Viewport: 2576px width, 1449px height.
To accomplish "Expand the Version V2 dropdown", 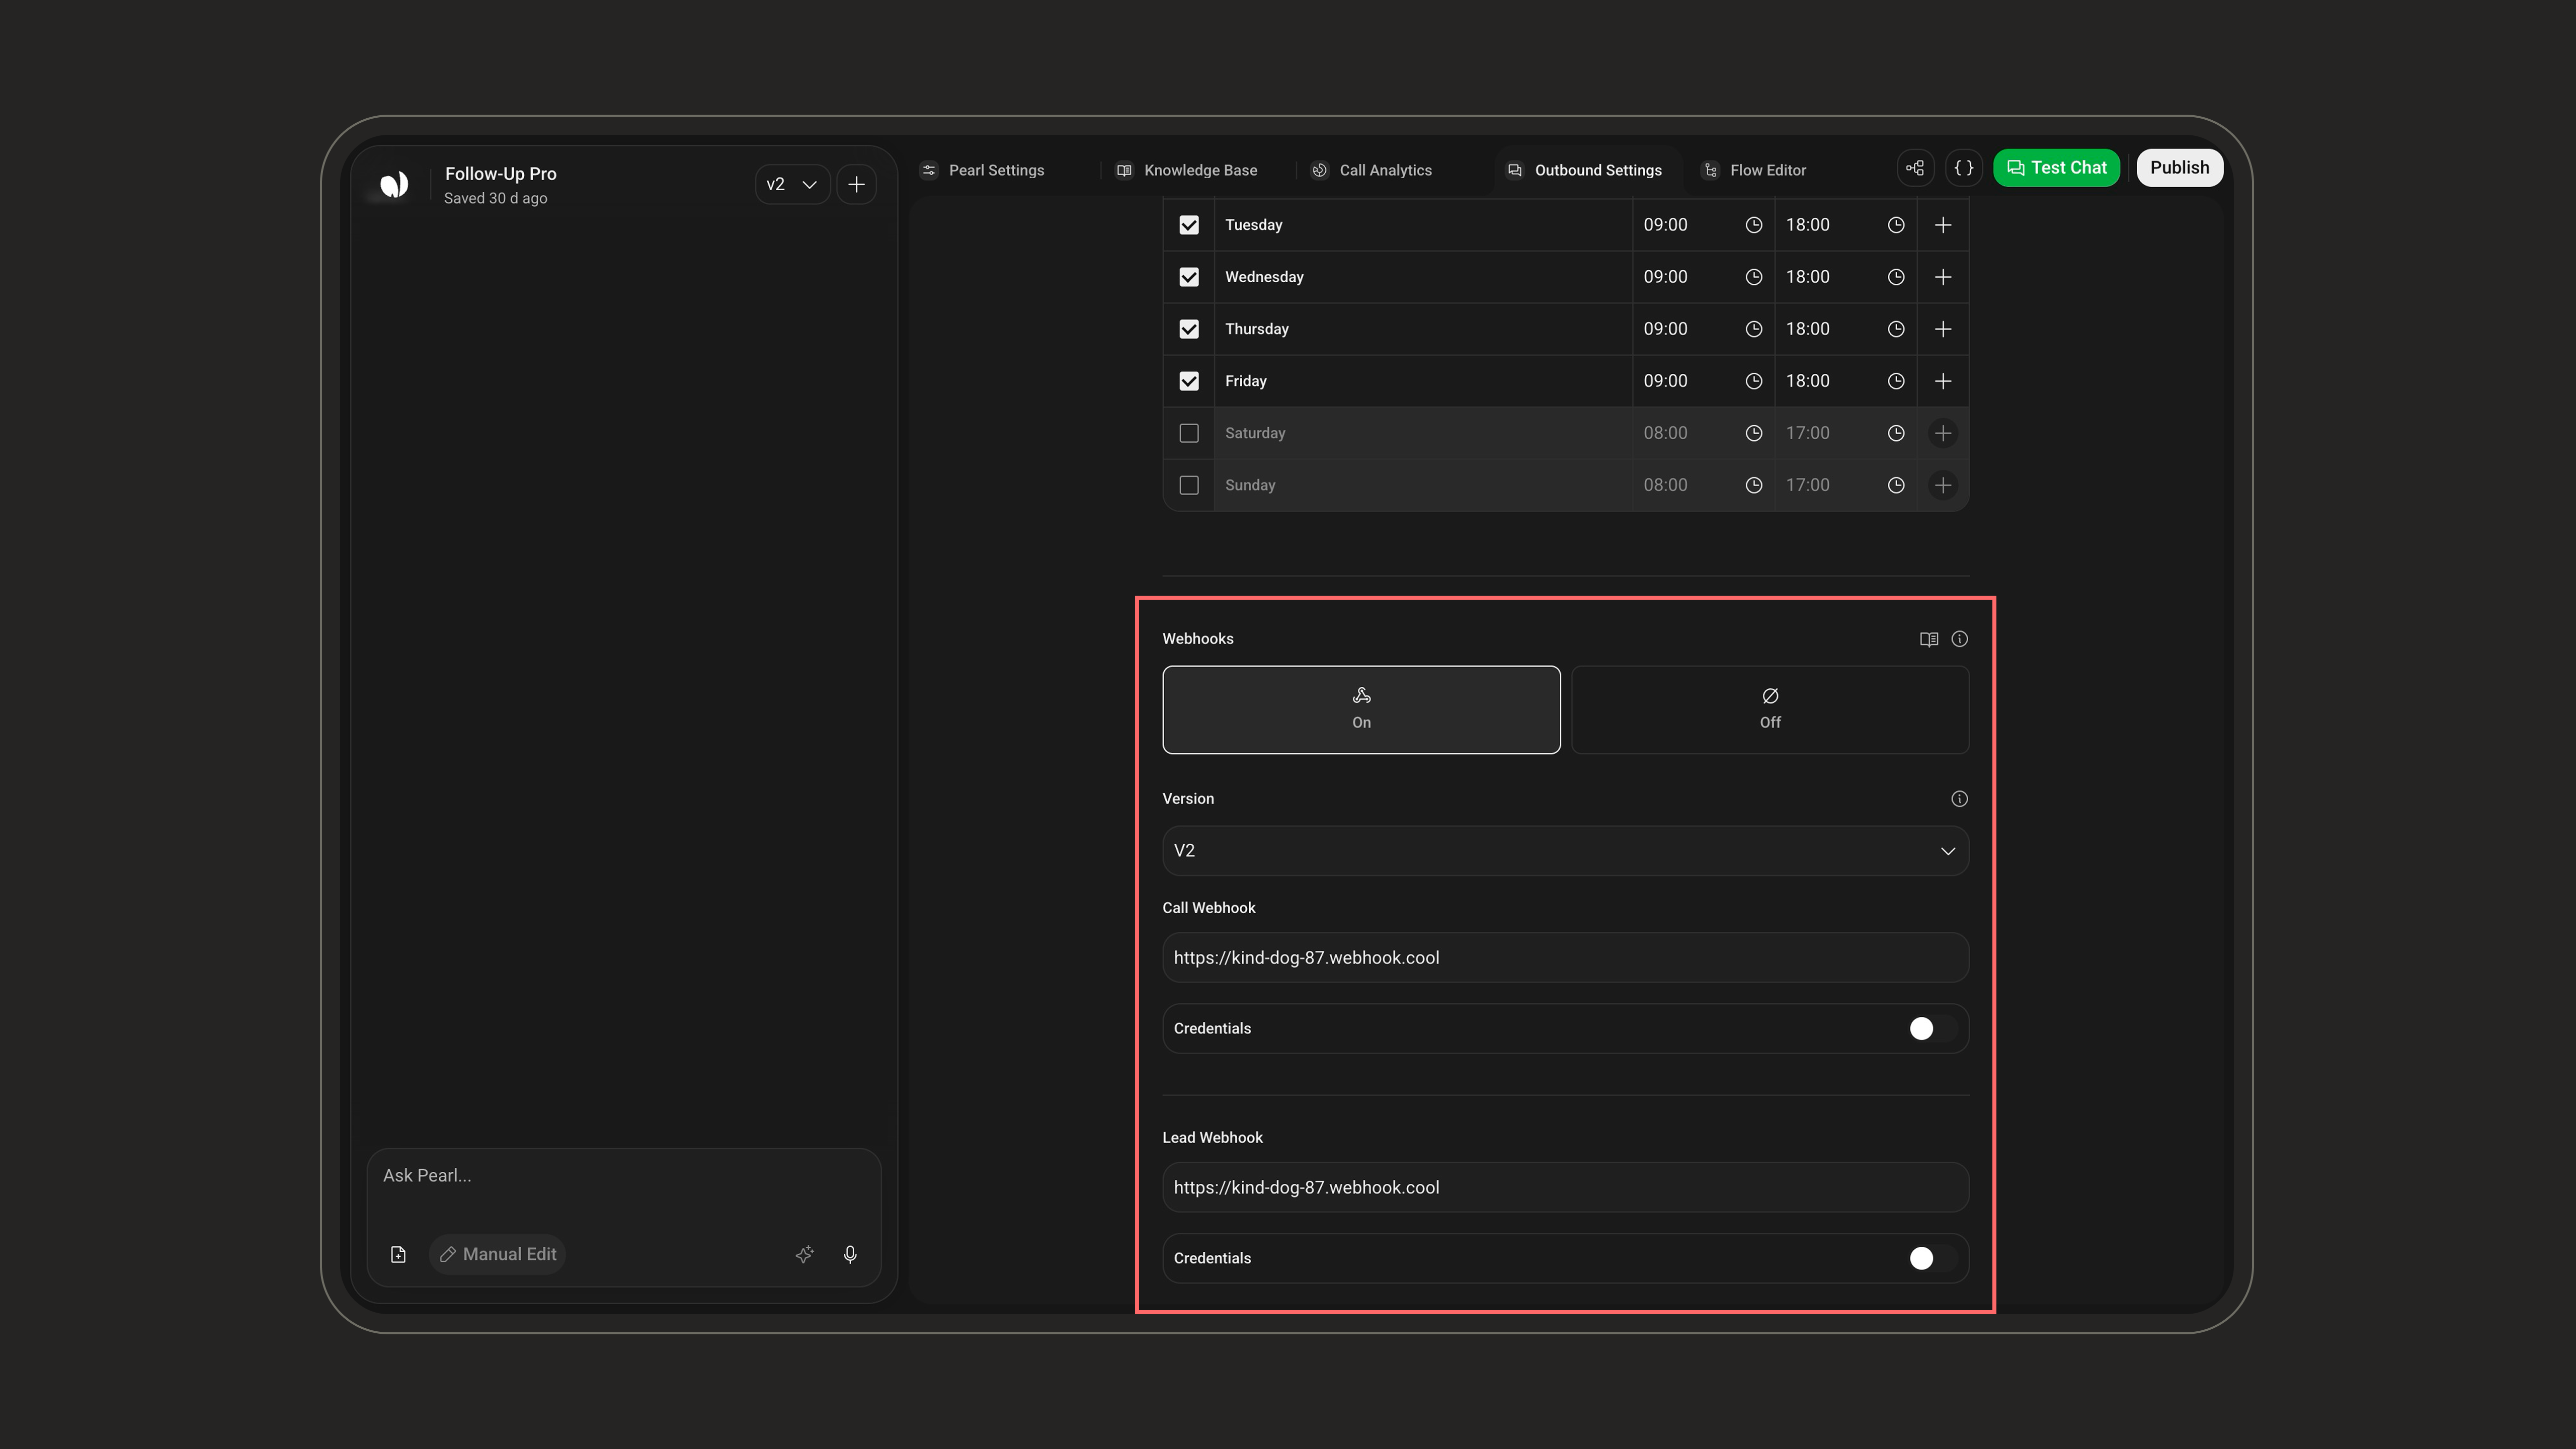I will coord(1566,851).
